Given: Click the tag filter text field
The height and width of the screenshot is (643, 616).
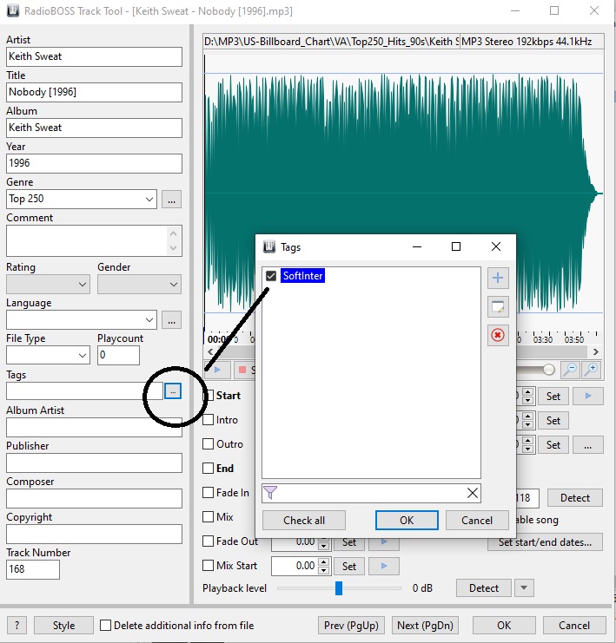Looking at the screenshot, I should pyautogui.click(x=372, y=493).
